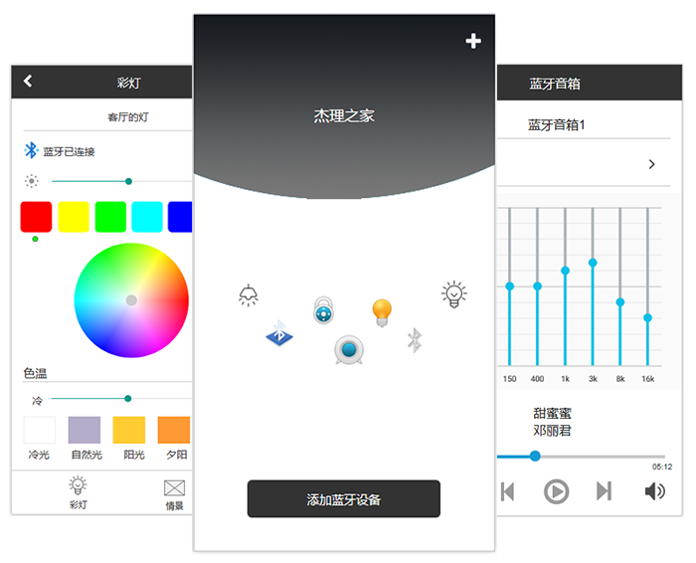Click the plus icon to add device
The height and width of the screenshot is (563, 696).
tap(473, 41)
